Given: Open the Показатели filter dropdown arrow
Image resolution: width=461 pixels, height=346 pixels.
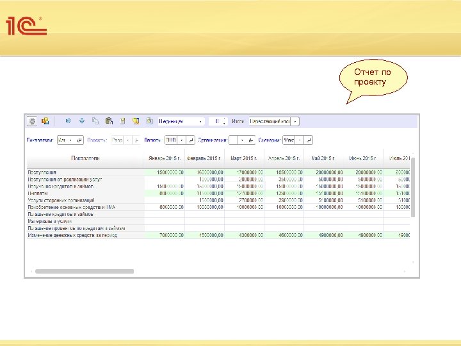Looking at the screenshot, I should [x=70, y=140].
